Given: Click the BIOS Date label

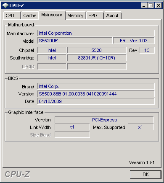Looking at the screenshot, I should tap(29, 101).
